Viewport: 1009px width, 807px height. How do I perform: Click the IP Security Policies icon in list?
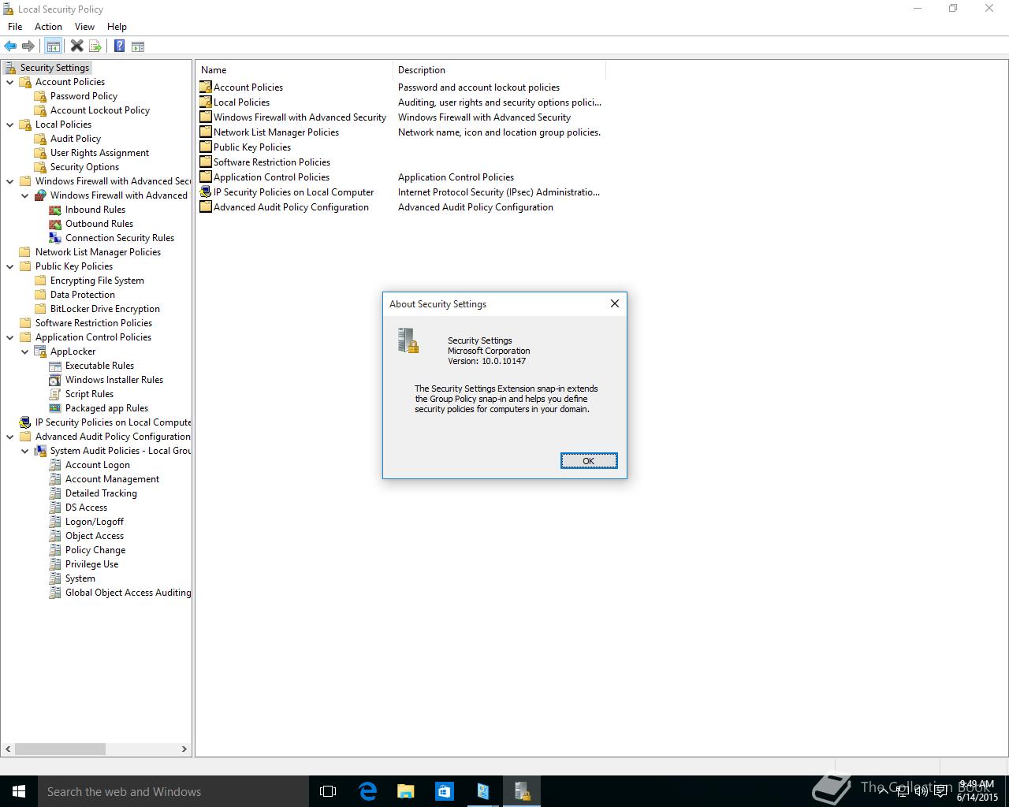coord(206,192)
